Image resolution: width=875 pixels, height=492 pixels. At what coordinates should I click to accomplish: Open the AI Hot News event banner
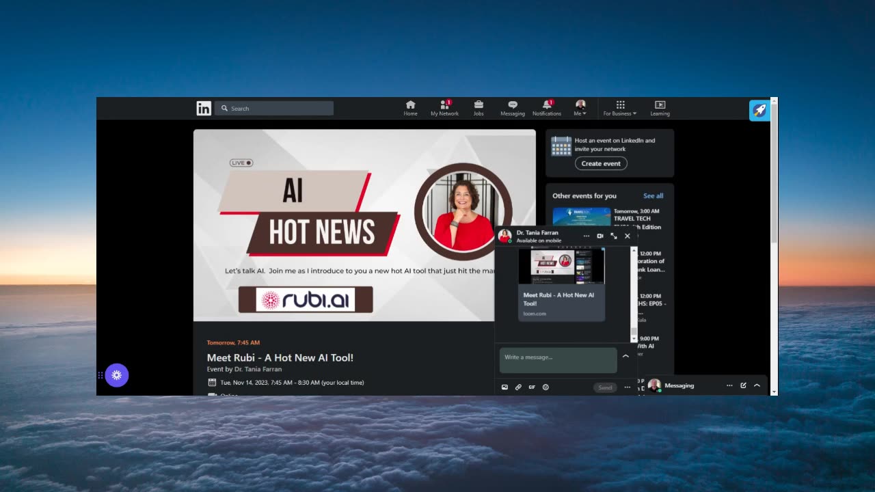tap(364, 225)
